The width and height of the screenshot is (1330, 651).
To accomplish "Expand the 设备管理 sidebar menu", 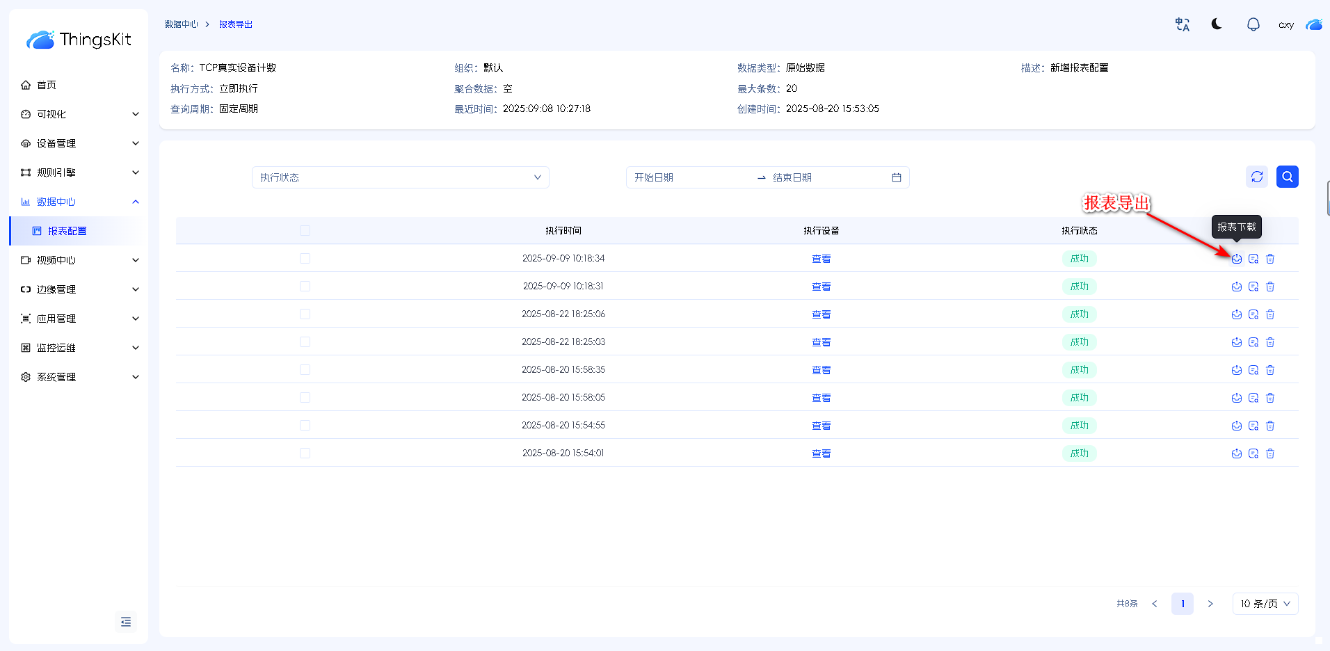I will pyautogui.click(x=79, y=143).
